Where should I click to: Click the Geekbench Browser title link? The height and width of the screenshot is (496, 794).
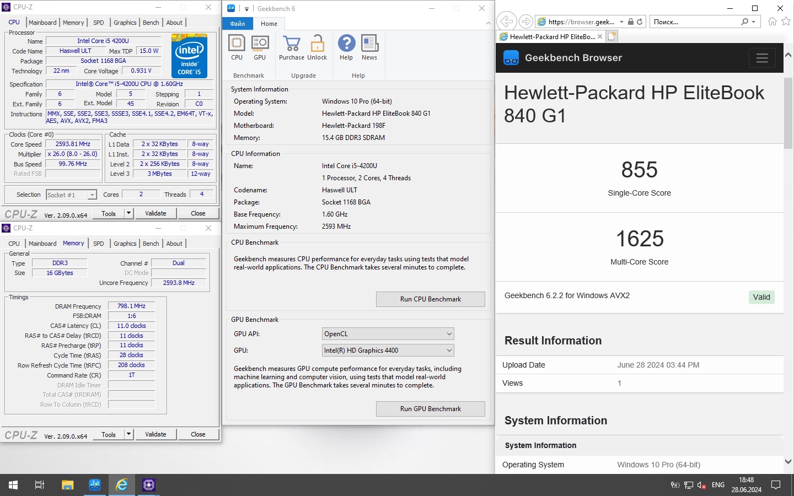point(573,58)
